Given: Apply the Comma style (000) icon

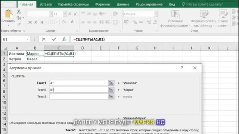Looking at the screenshot, I should 141,22.
